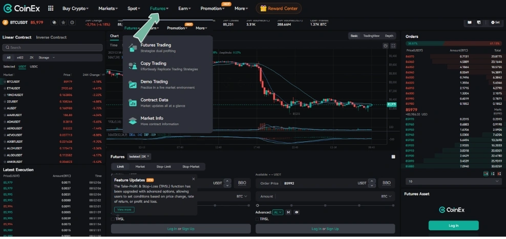Toggle the star on the ALGOUSDT row

pyautogui.click(x=5, y=155)
